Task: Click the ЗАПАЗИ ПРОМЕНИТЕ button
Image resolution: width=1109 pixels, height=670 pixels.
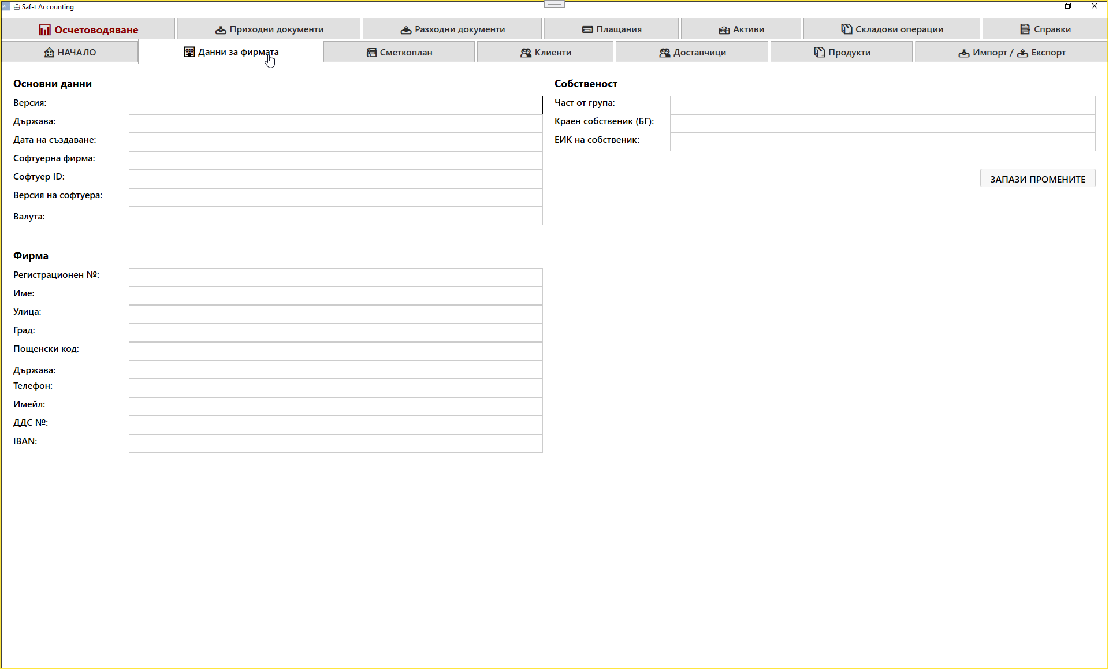Action: tap(1037, 178)
